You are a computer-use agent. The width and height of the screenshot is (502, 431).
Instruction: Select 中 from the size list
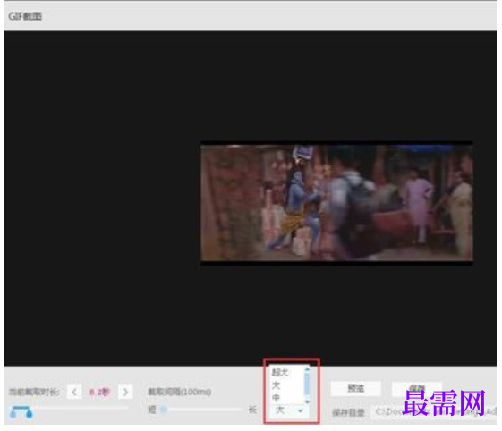click(x=276, y=397)
